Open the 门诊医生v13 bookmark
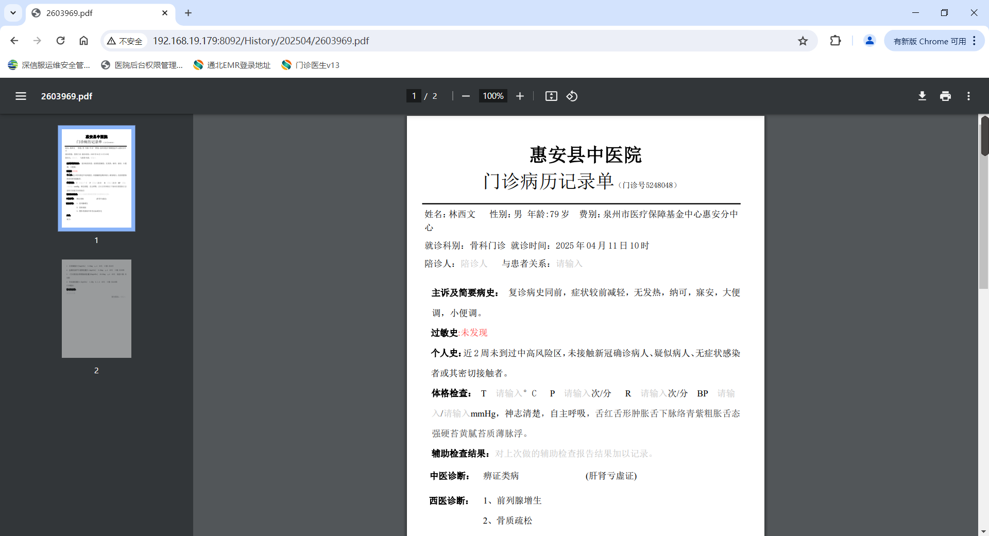This screenshot has height=536, width=989. tap(311, 65)
